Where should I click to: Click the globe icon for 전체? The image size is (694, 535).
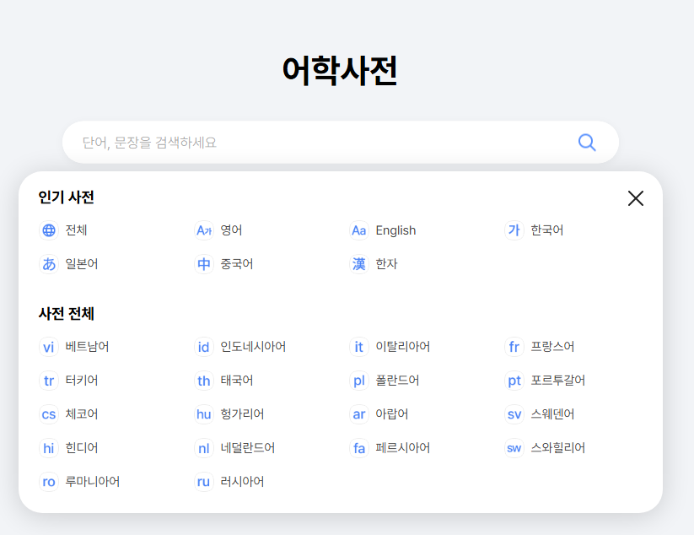tap(49, 230)
